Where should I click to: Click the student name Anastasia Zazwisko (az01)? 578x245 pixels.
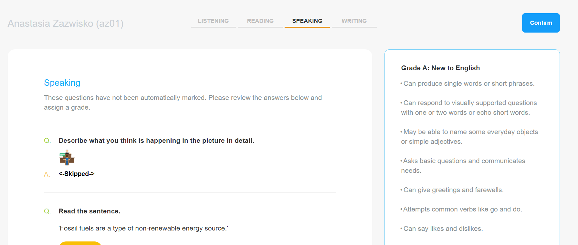tap(66, 24)
